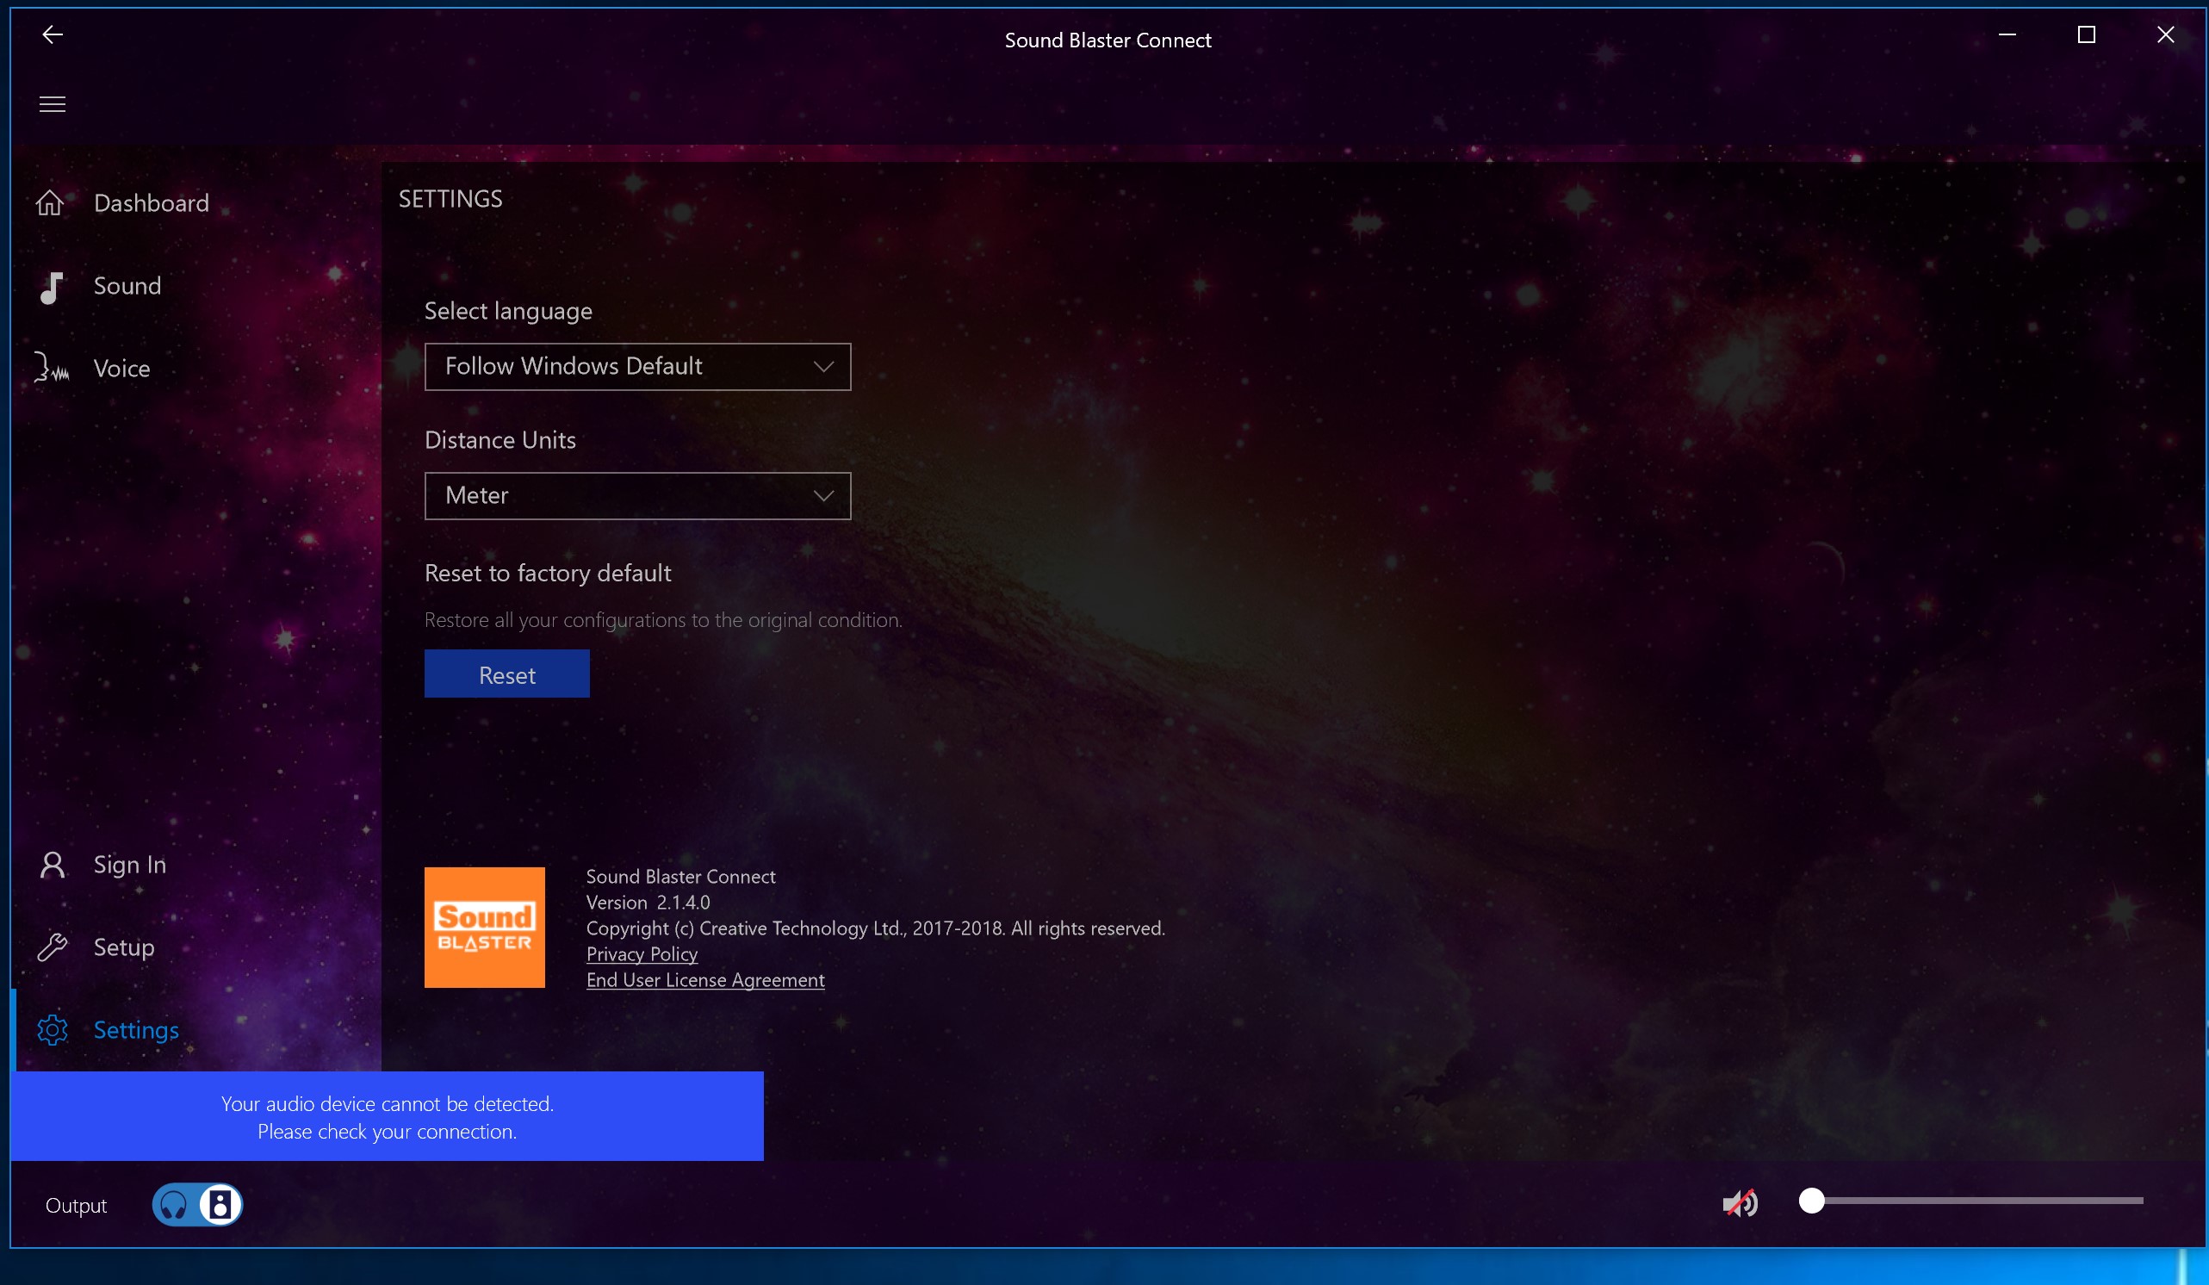
Task: Click the Sign In person icon
Action: pyautogui.click(x=53, y=866)
